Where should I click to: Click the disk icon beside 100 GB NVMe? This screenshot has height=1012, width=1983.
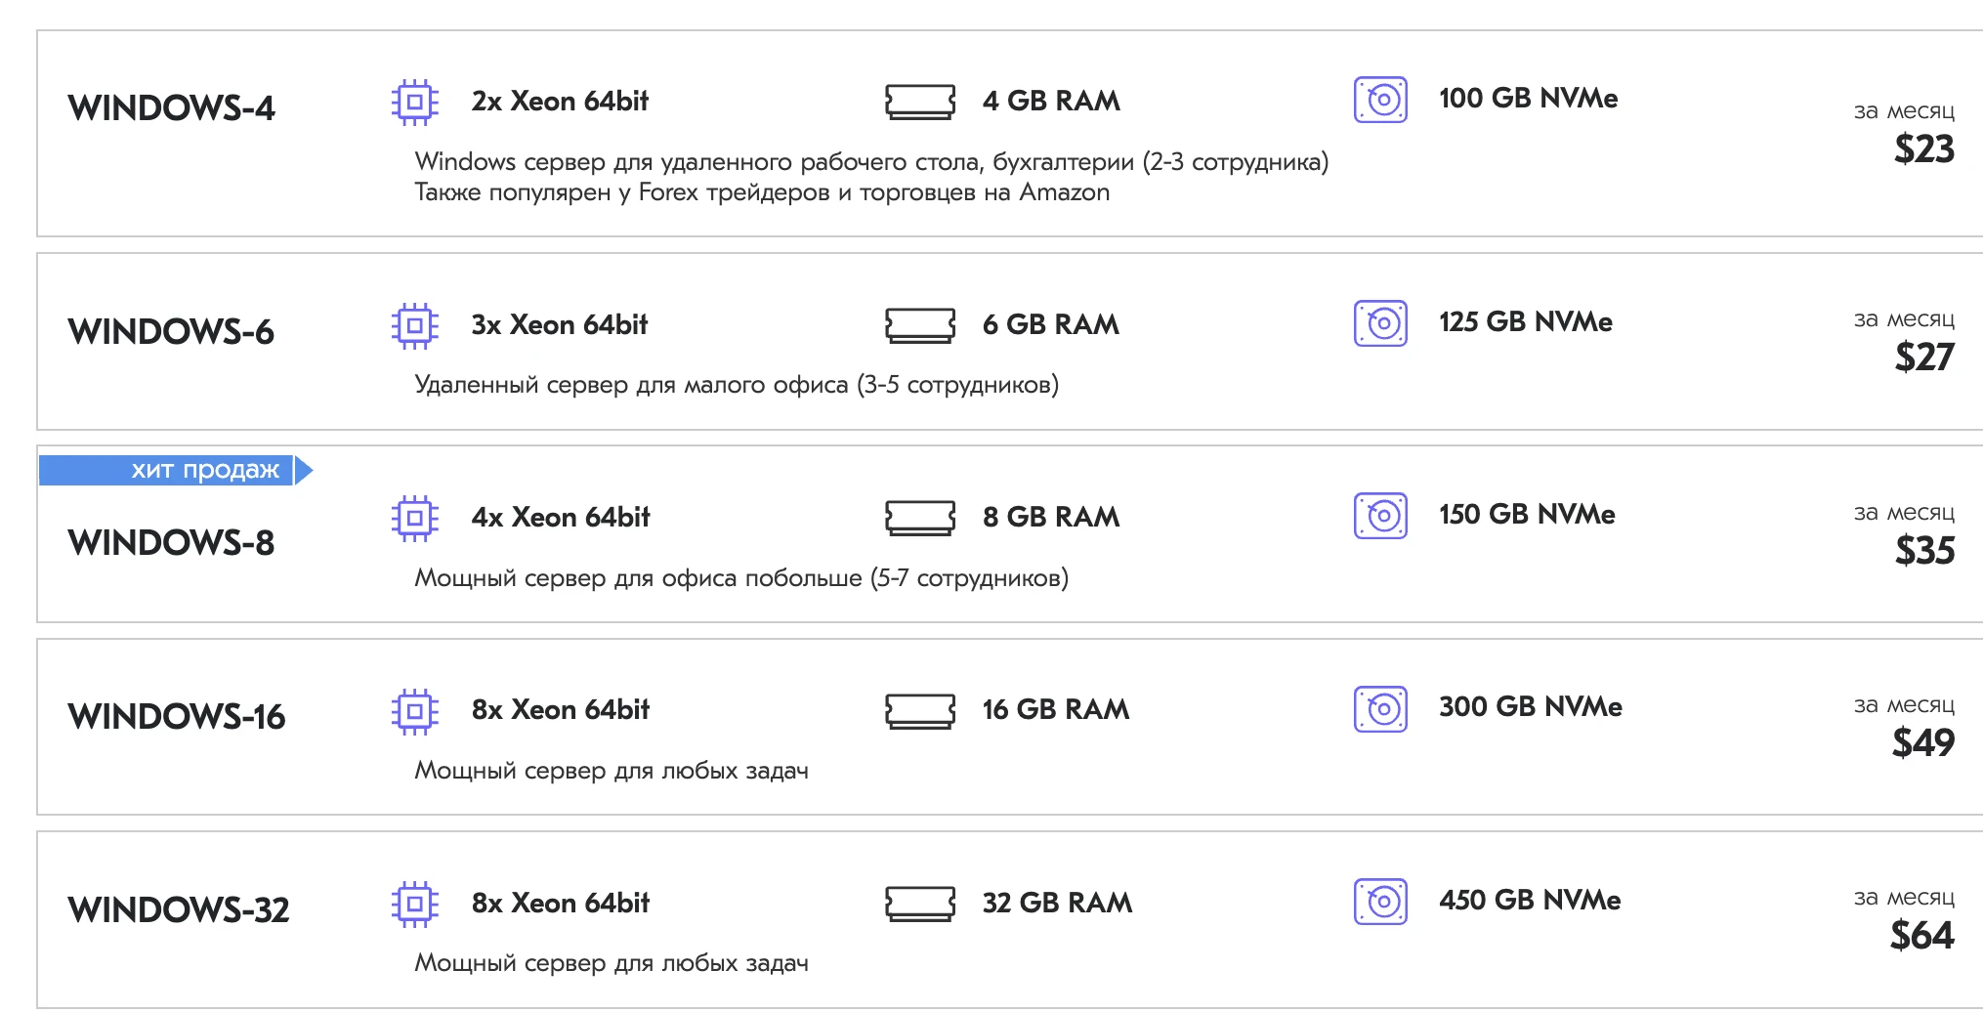[1380, 100]
